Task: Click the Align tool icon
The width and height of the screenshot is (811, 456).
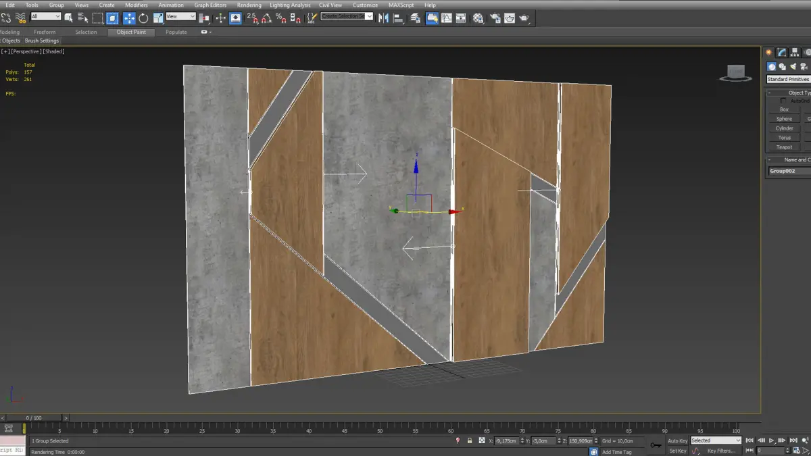Action: [x=398, y=18]
